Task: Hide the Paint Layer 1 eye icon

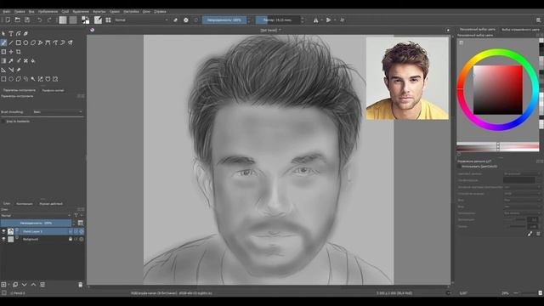Action: click(x=3, y=231)
